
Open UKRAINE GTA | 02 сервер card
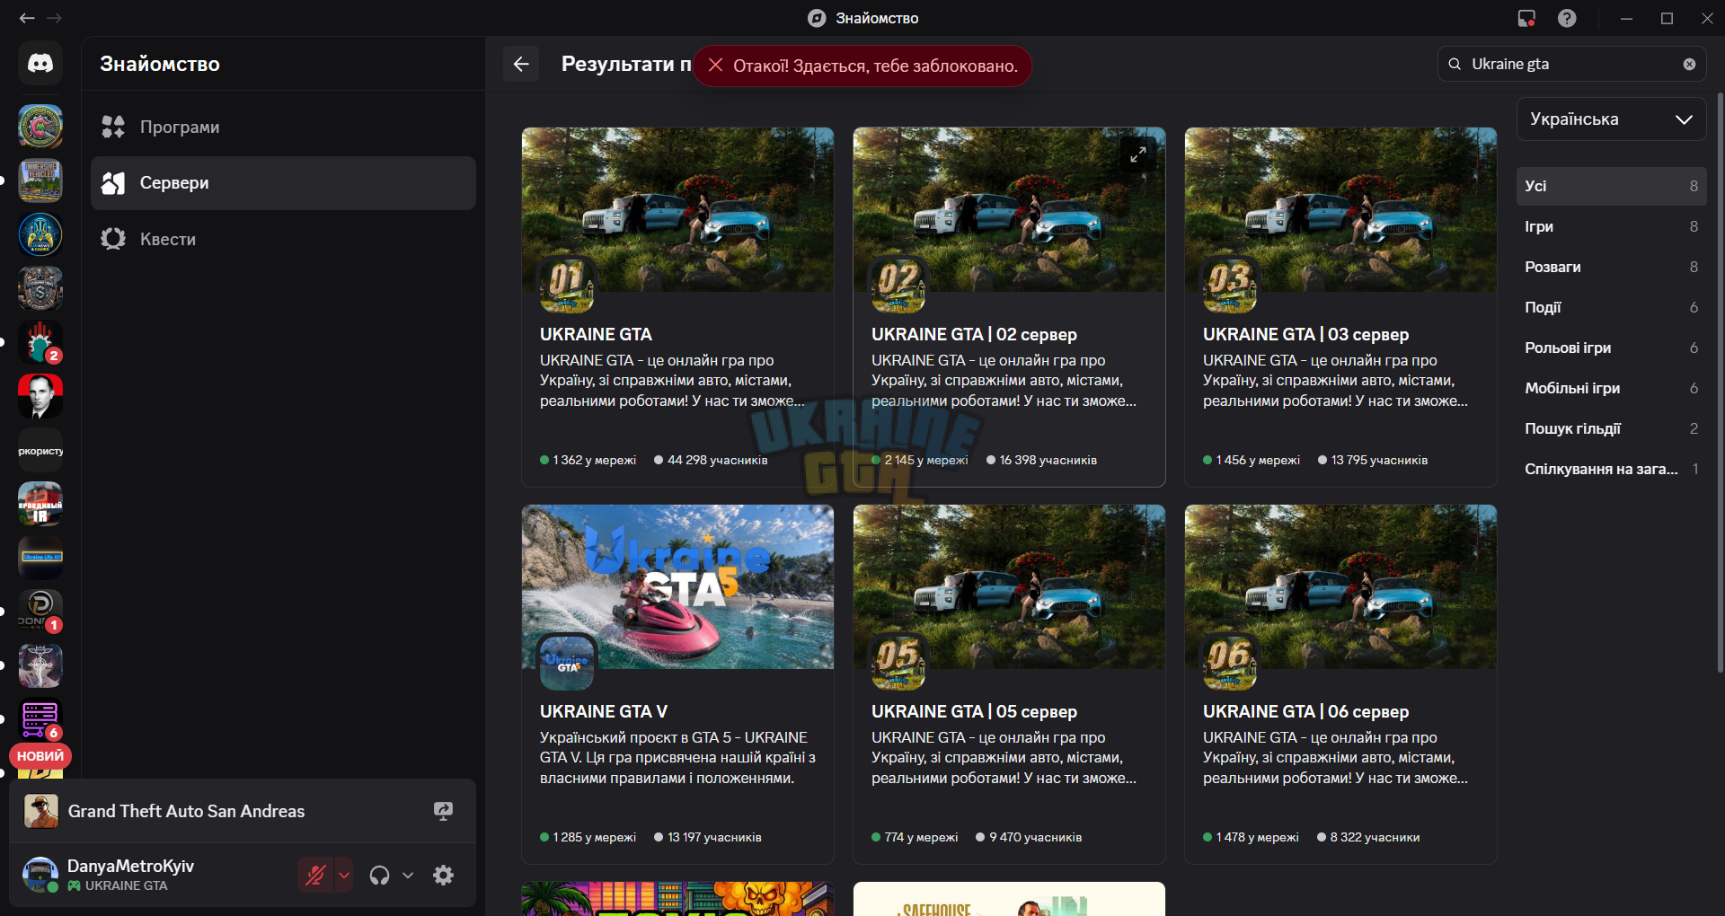click(x=1009, y=307)
